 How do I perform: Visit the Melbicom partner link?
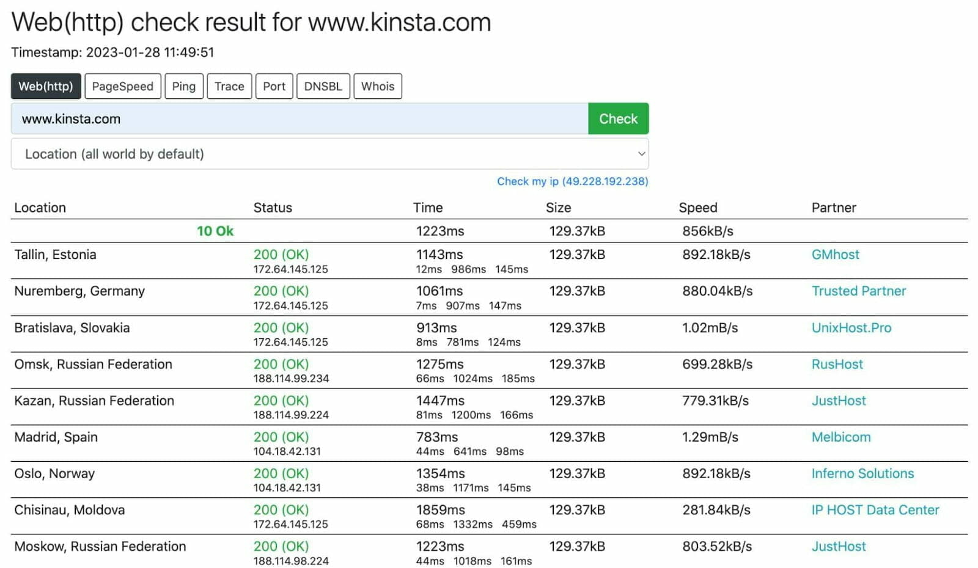(841, 437)
